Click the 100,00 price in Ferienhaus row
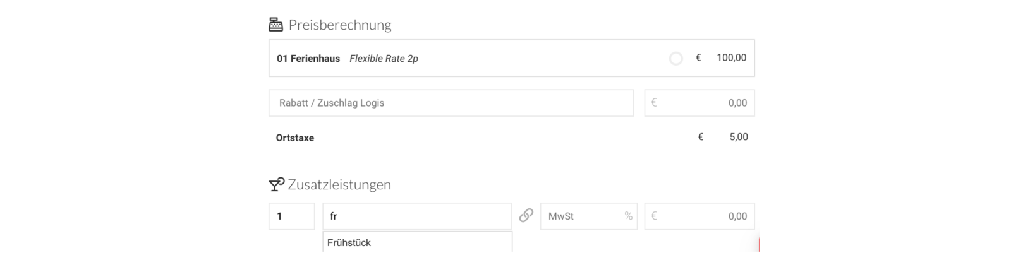 coord(731,57)
